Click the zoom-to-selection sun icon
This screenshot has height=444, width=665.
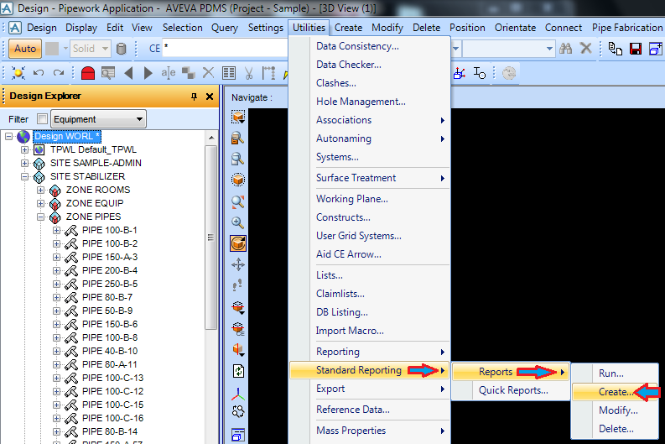(x=18, y=73)
